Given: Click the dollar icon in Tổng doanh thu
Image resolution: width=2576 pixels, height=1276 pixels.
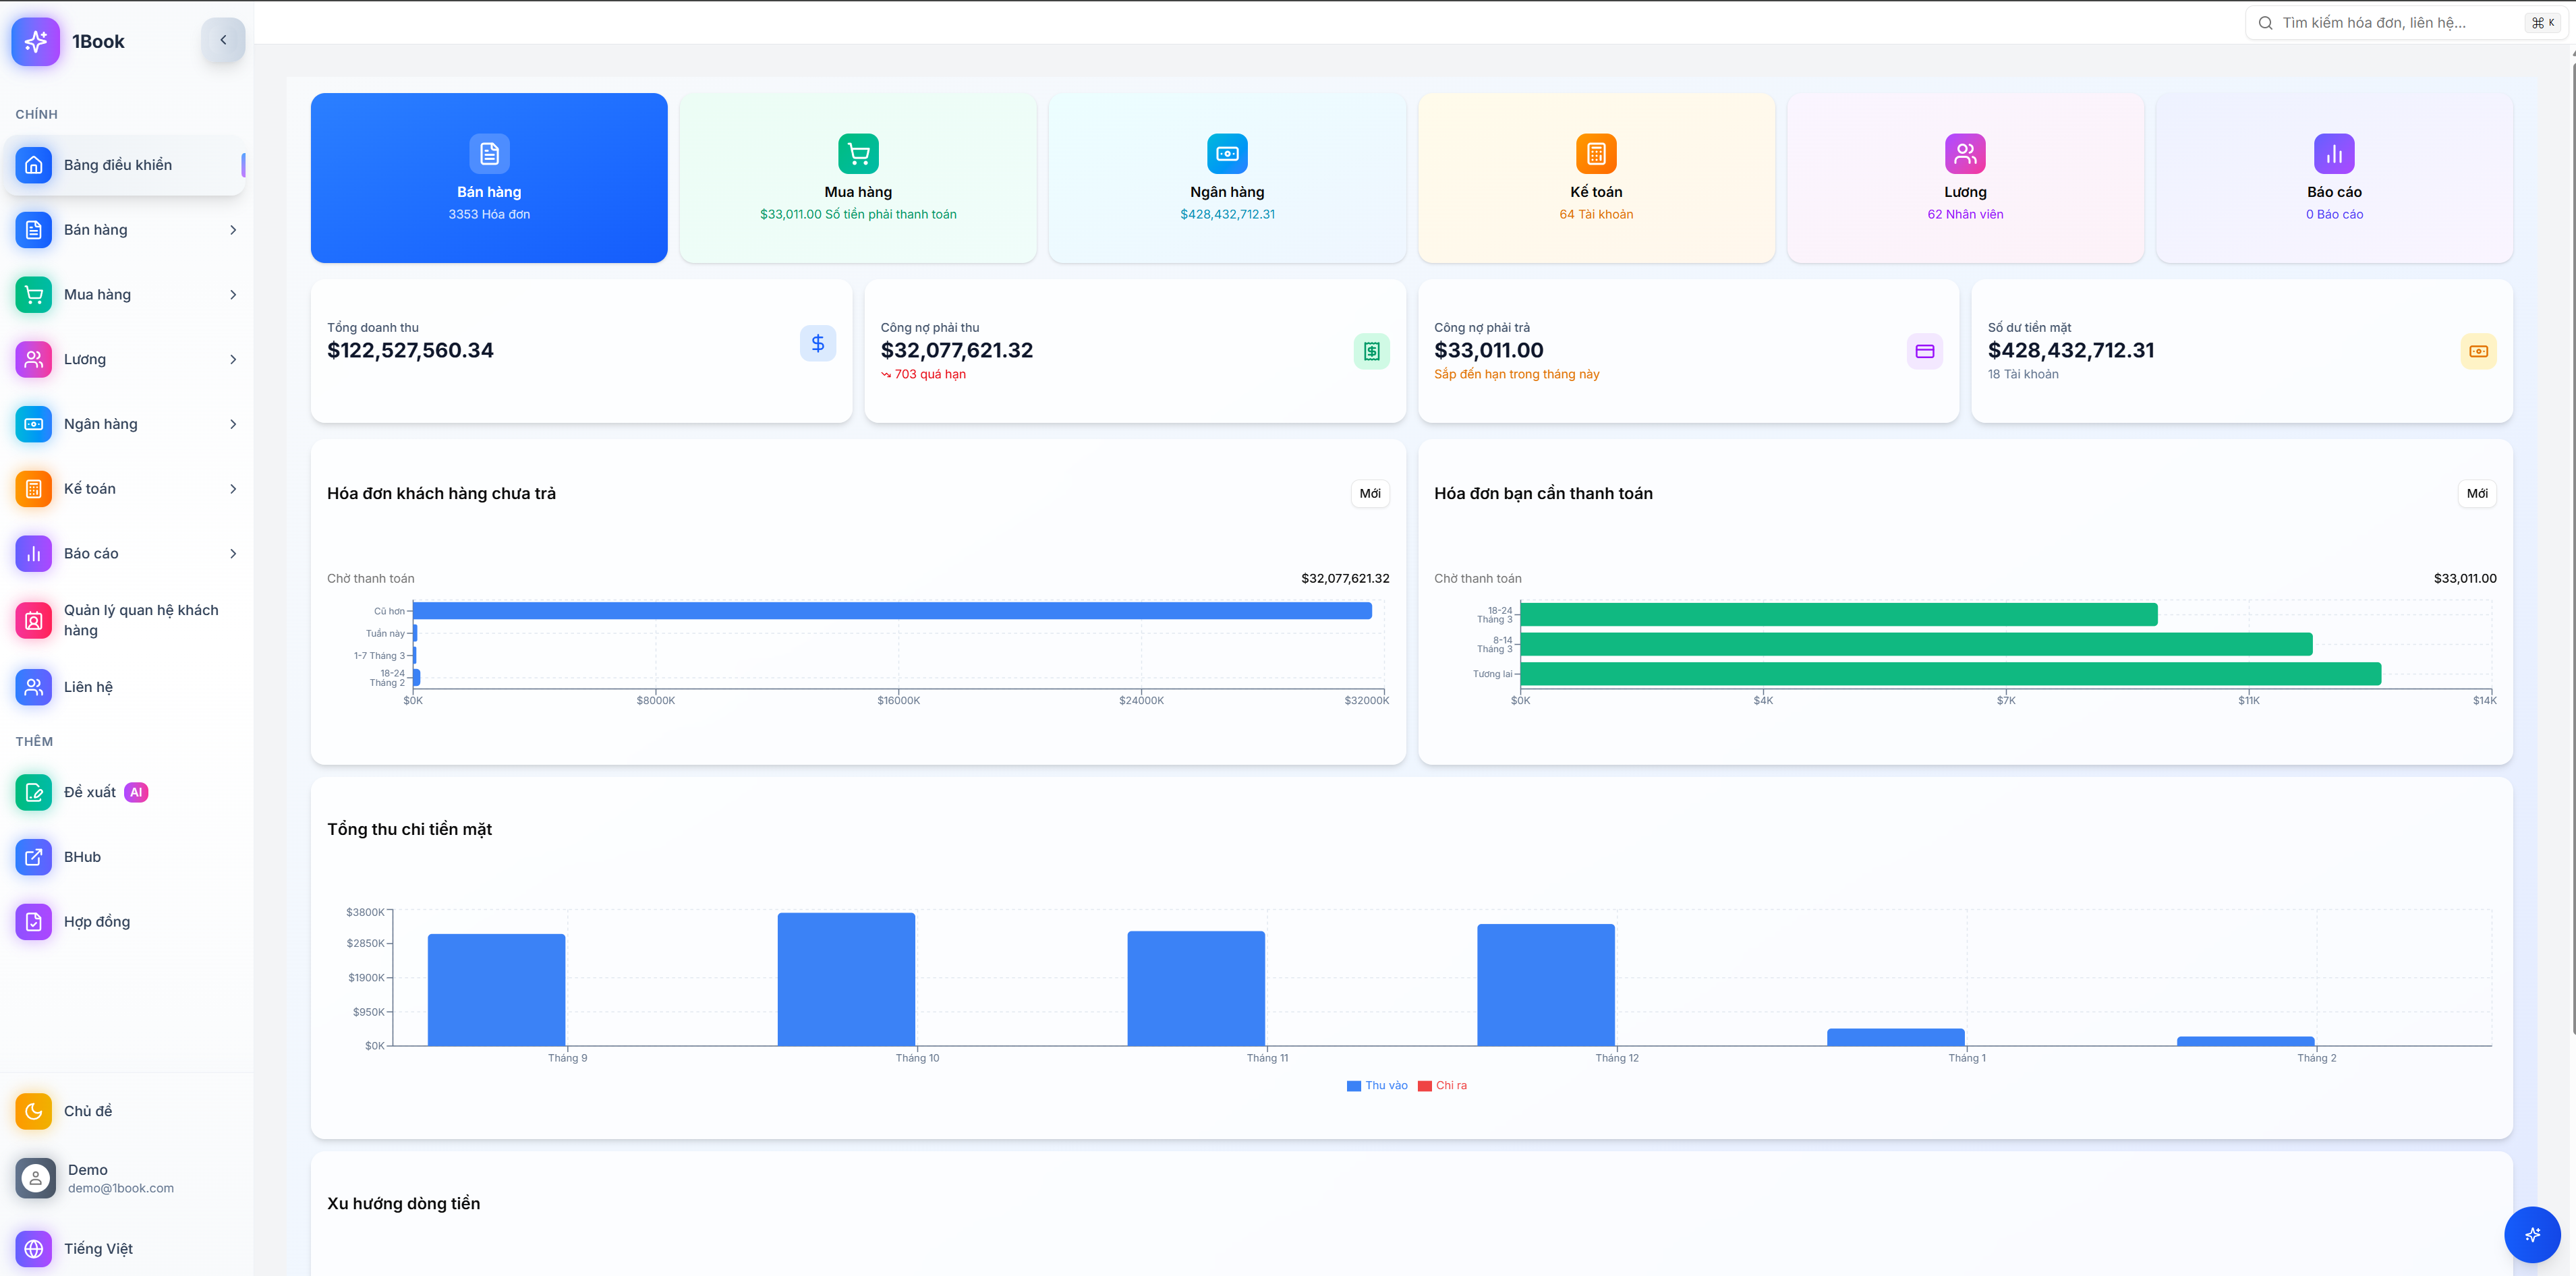Looking at the screenshot, I should [817, 344].
